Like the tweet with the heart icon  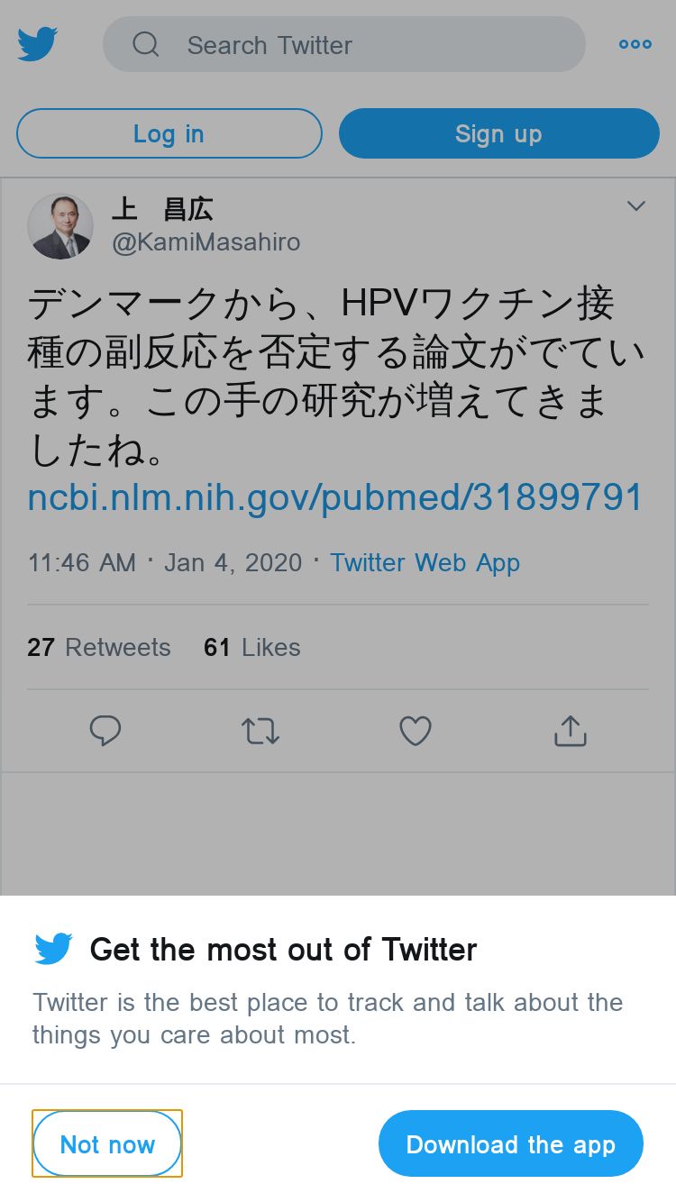tap(416, 731)
